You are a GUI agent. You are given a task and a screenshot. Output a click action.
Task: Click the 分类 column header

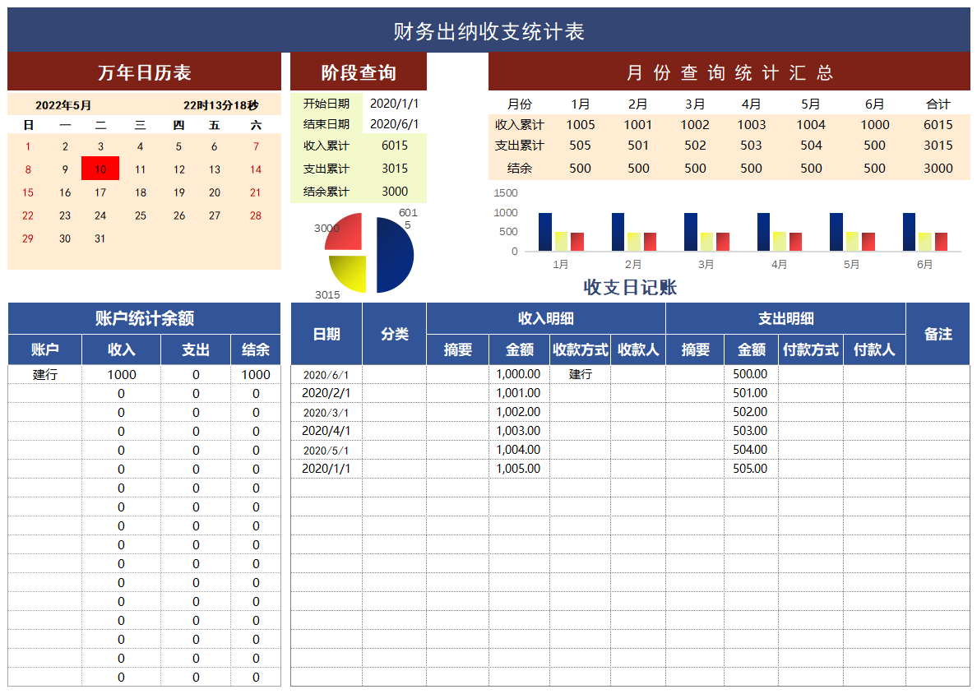point(394,333)
